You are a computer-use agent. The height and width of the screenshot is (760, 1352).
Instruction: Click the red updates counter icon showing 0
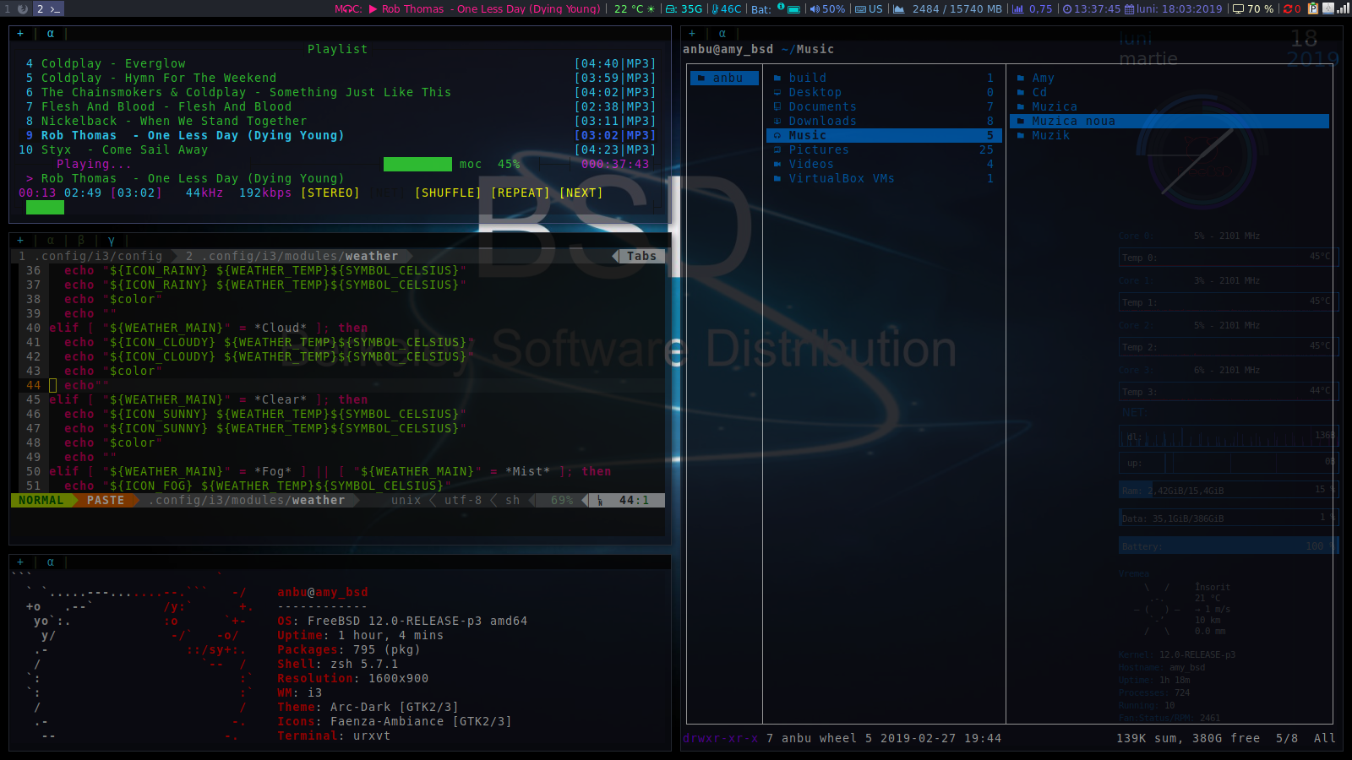click(1288, 9)
